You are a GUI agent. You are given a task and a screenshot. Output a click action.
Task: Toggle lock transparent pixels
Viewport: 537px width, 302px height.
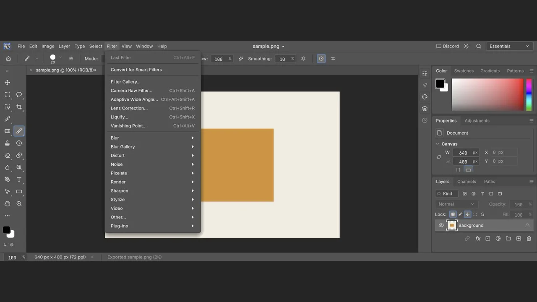(x=453, y=214)
